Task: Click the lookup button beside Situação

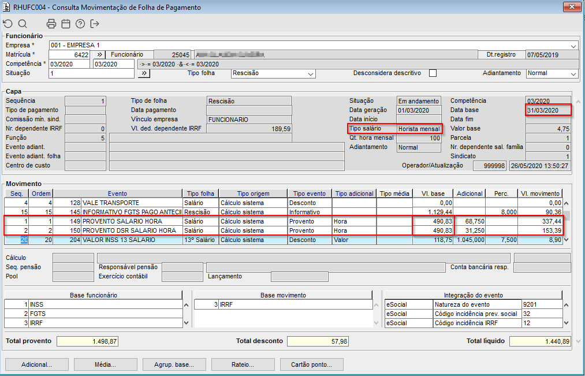Action: click(144, 73)
